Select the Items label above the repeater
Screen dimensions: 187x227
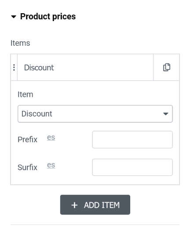click(20, 43)
